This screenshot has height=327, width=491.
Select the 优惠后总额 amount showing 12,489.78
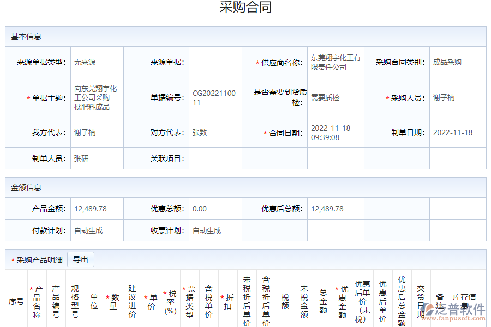point(327,208)
